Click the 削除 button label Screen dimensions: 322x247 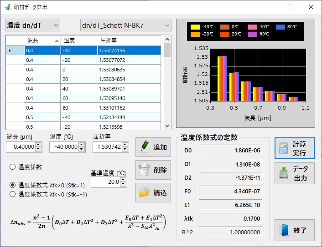tap(160, 170)
